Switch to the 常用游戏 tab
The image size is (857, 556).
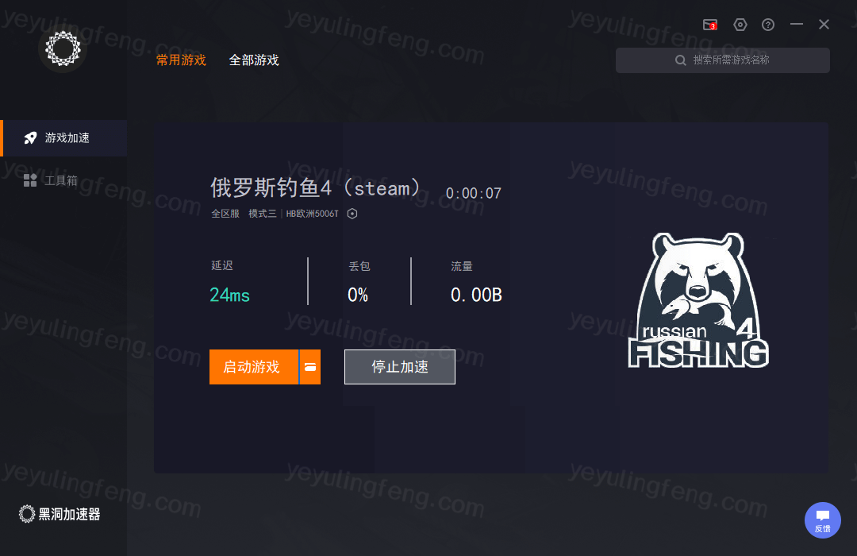[x=181, y=60]
